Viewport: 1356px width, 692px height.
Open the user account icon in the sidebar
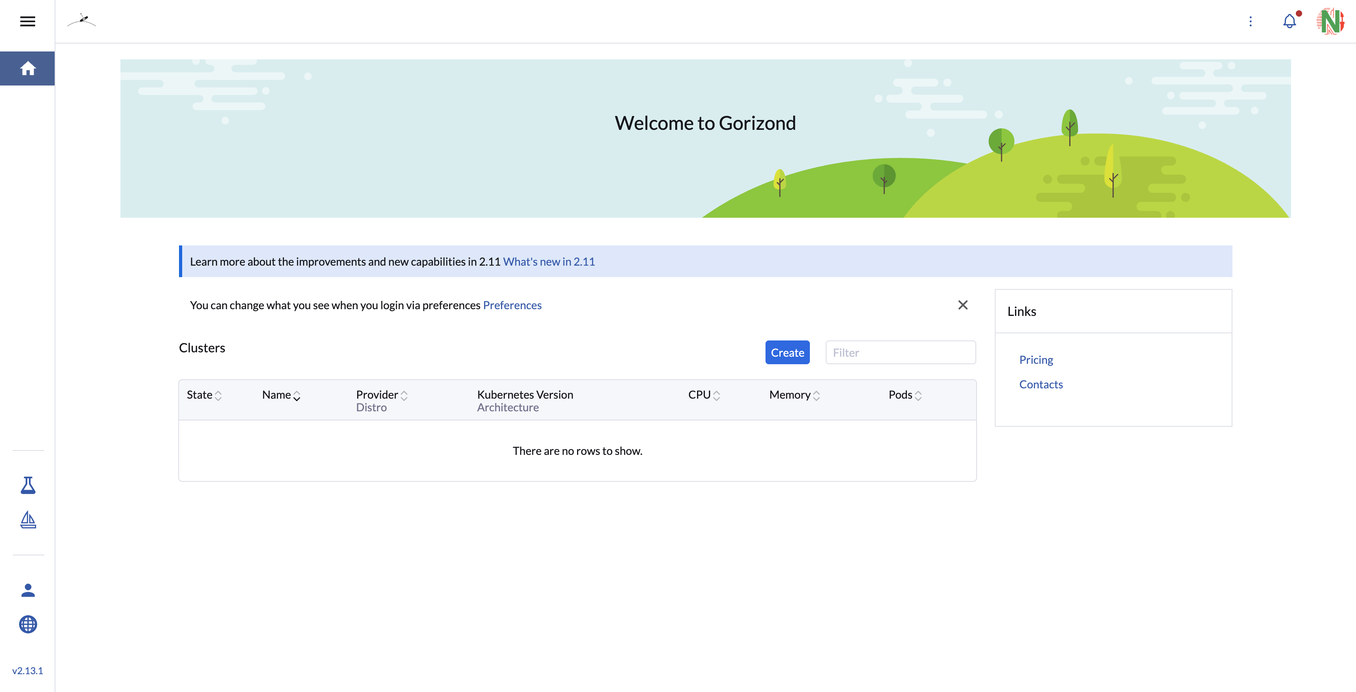click(28, 590)
